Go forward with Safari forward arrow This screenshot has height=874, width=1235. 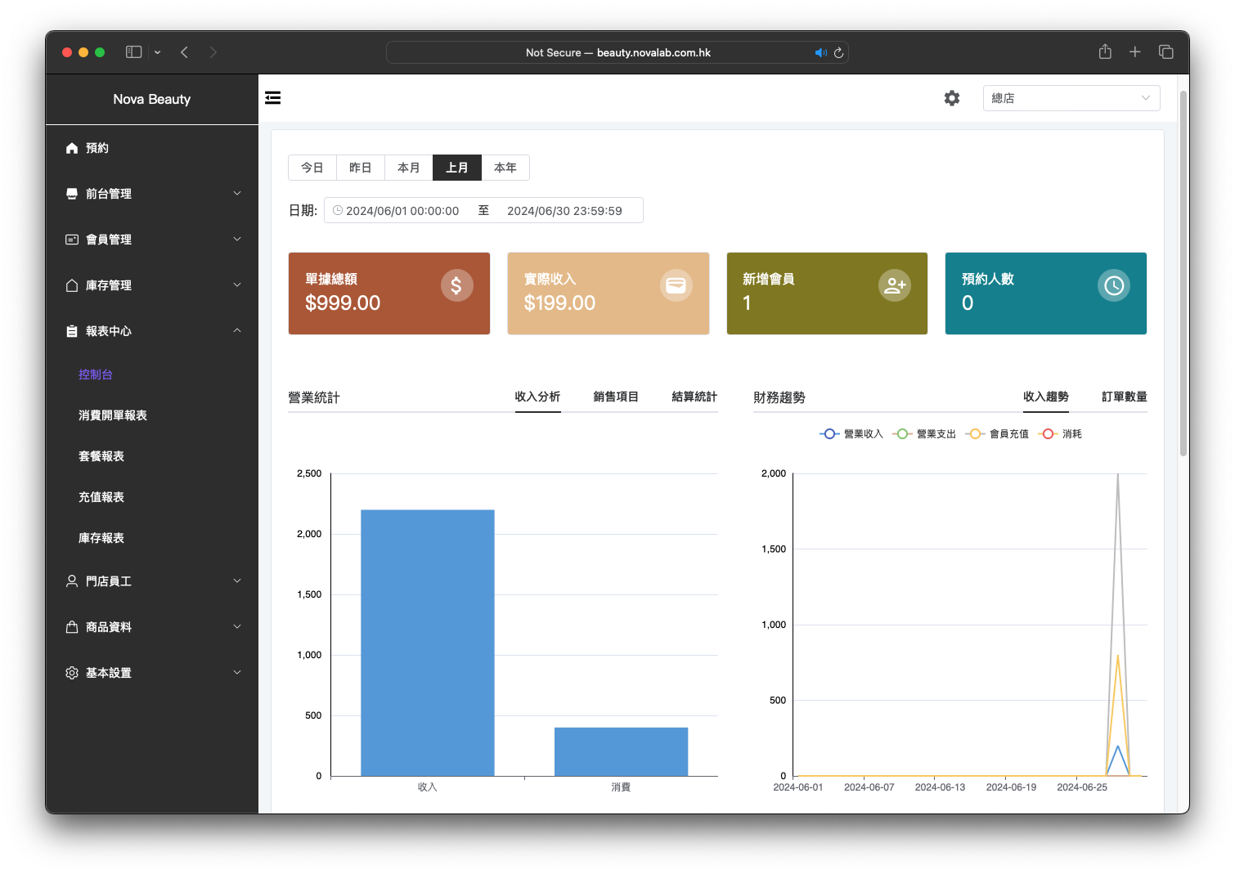(x=213, y=52)
